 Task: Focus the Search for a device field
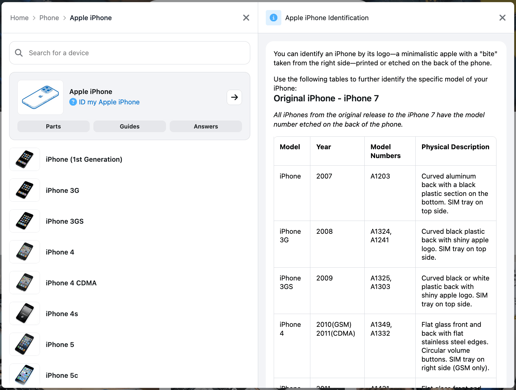[x=130, y=53]
